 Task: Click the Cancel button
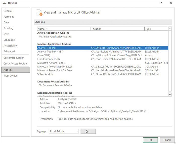pyautogui.click(x=167, y=140)
